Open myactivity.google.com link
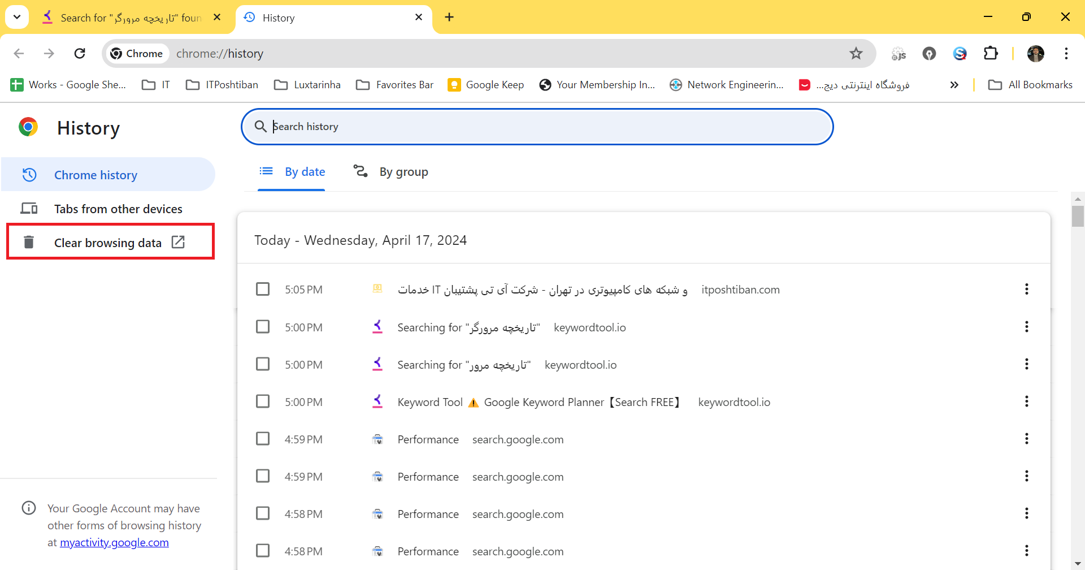This screenshot has height=570, width=1085. (x=114, y=542)
